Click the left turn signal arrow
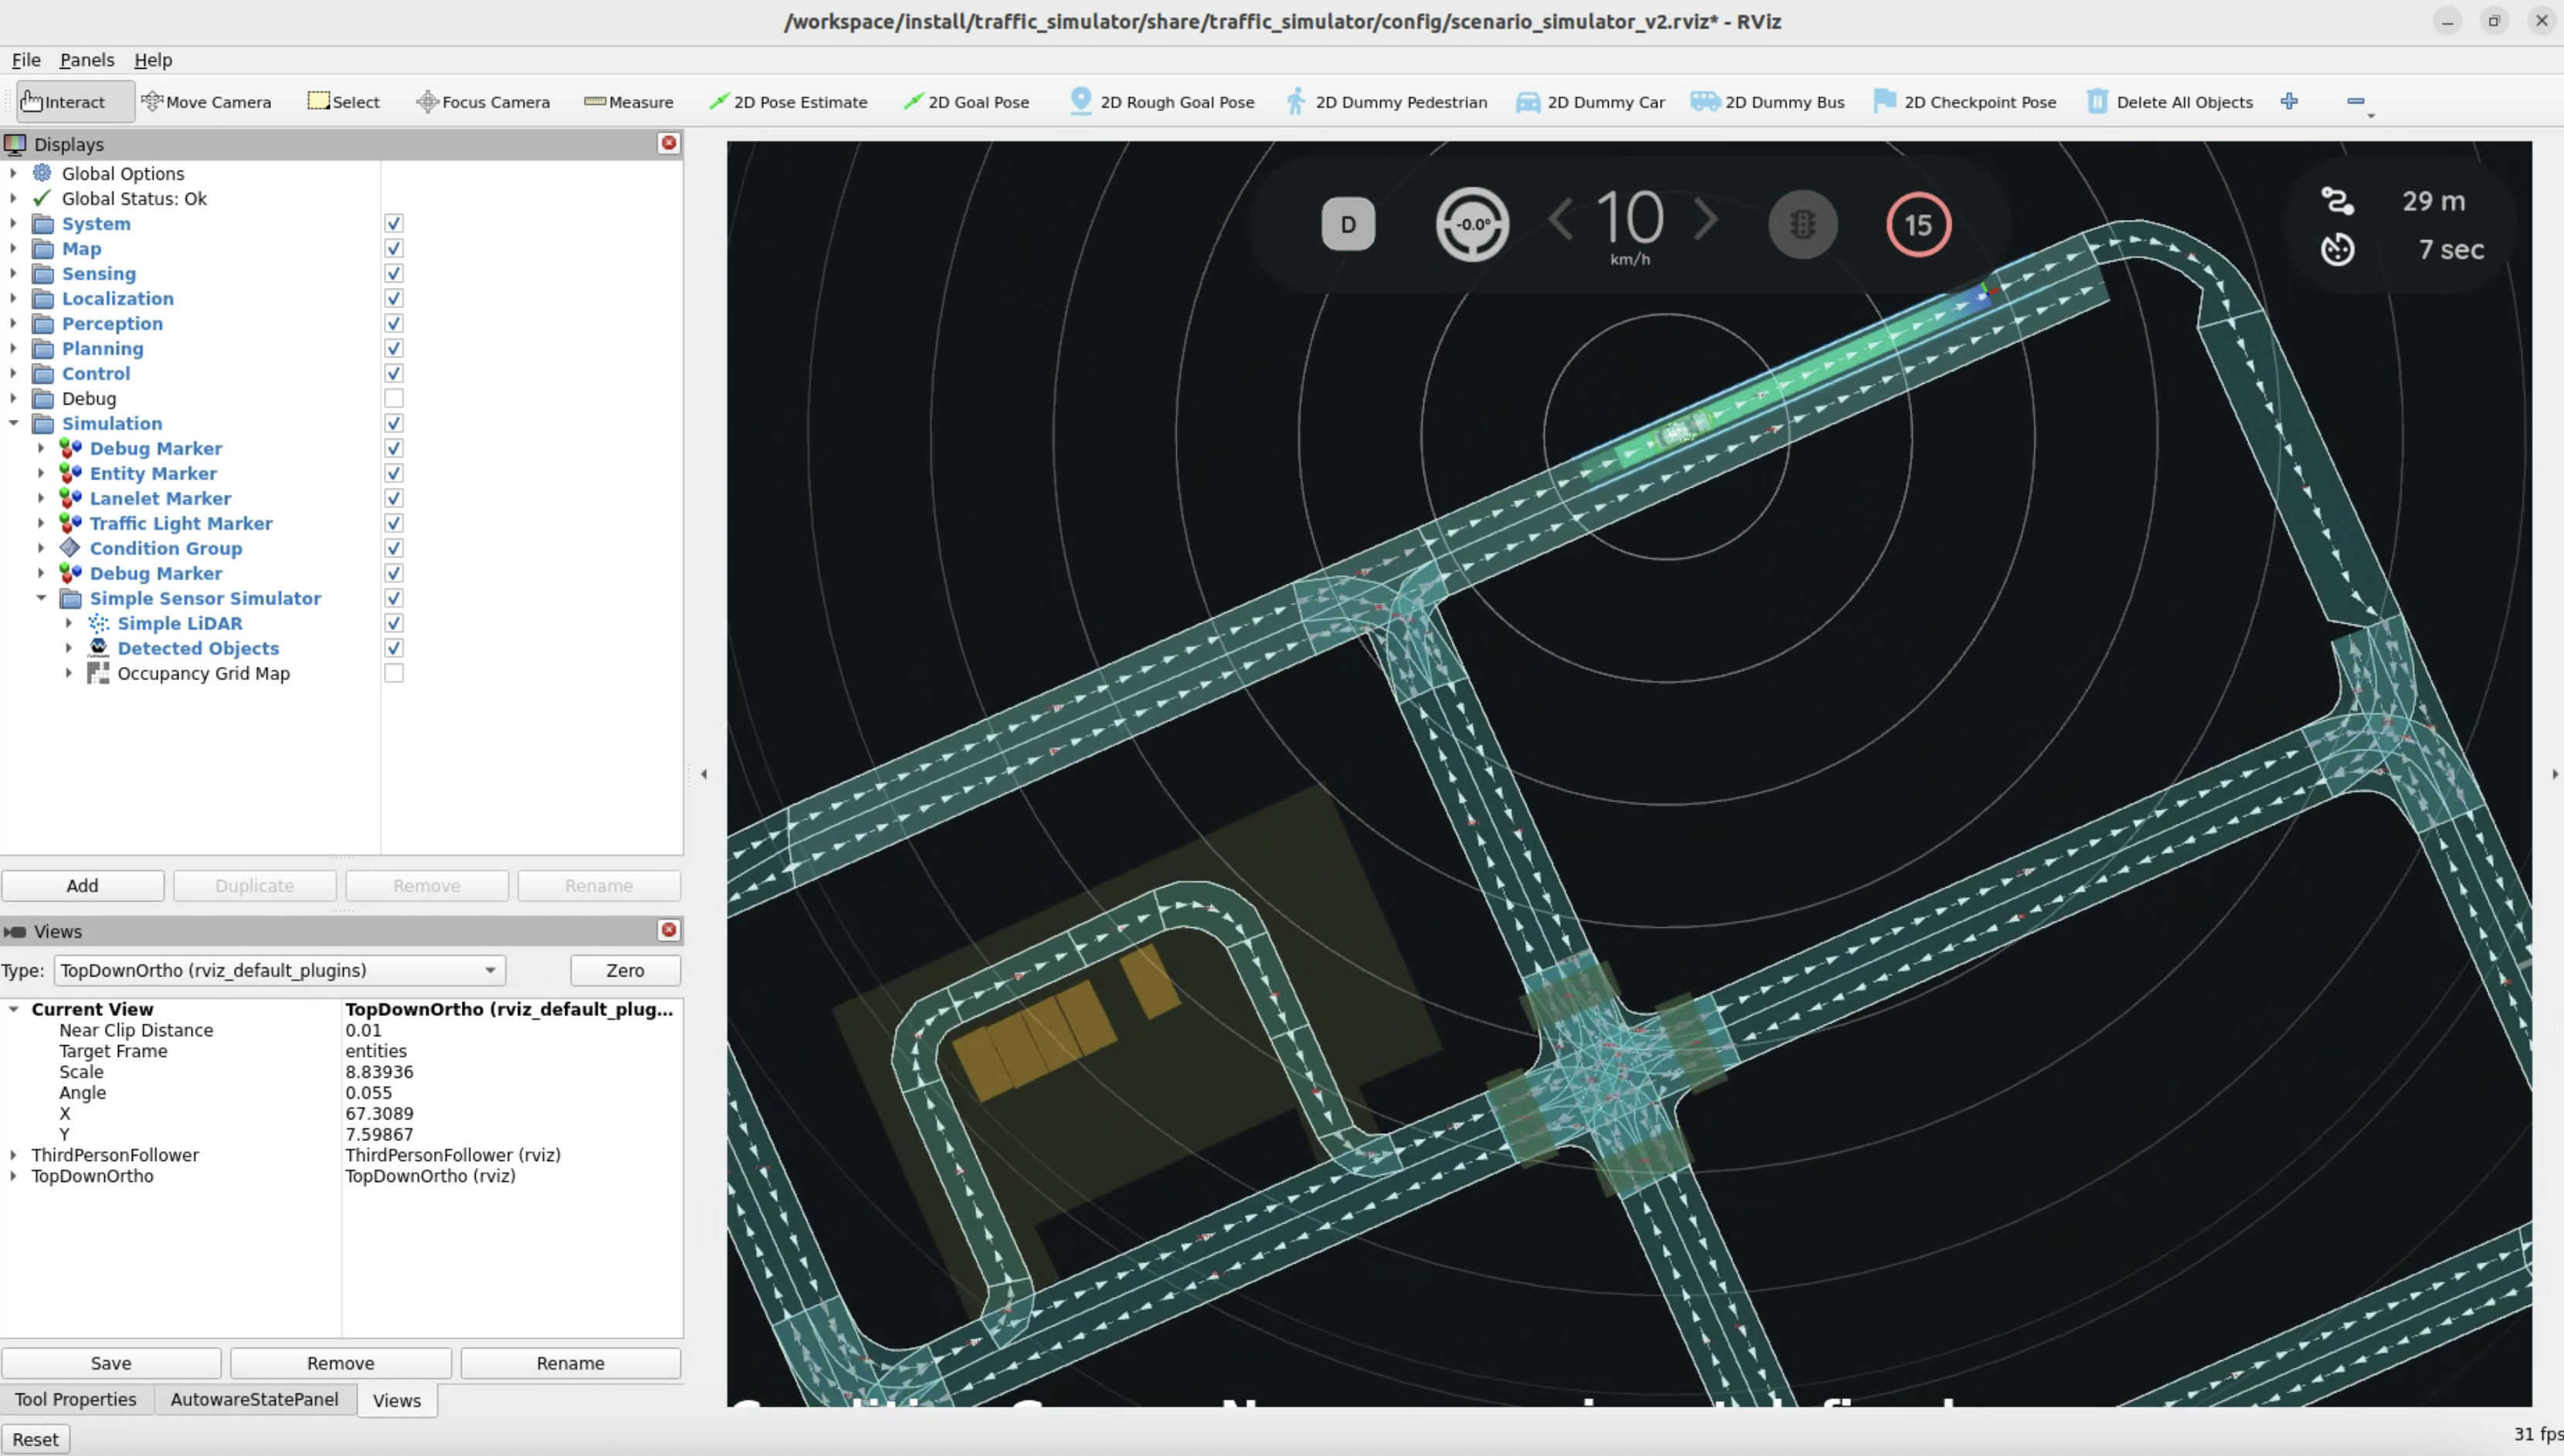2564x1456 pixels. pos(1559,219)
